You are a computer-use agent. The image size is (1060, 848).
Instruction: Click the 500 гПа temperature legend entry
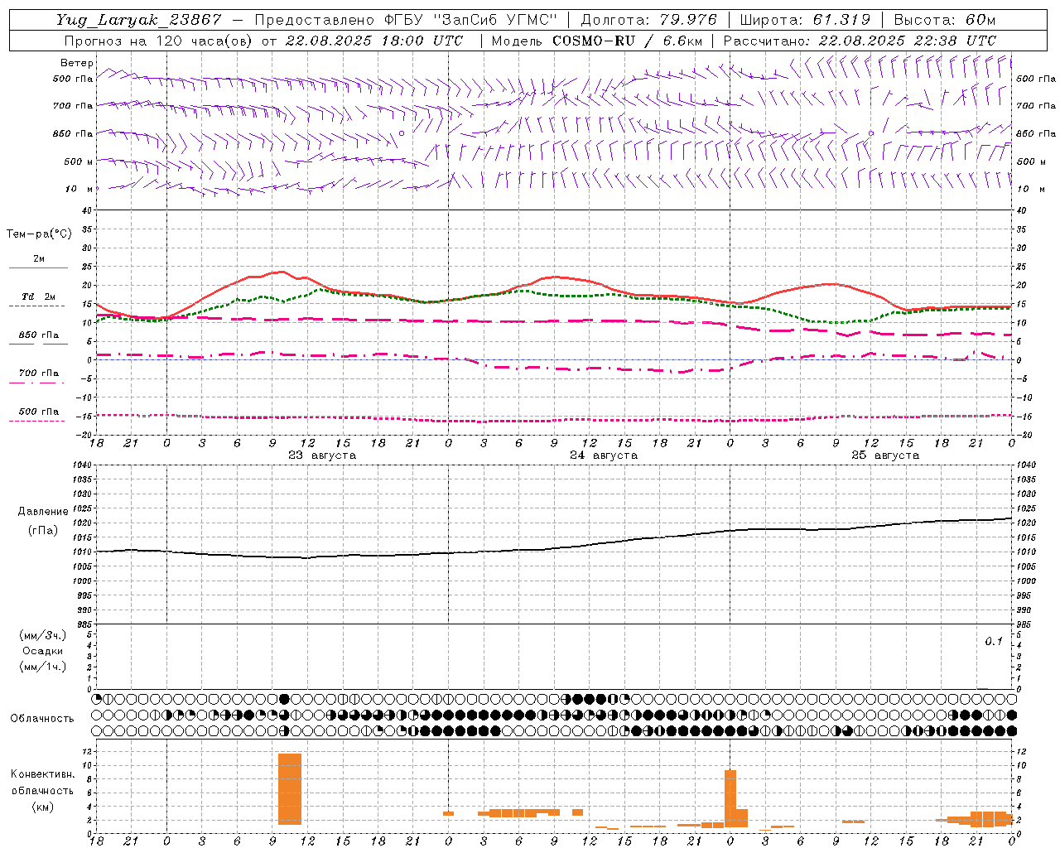click(39, 412)
